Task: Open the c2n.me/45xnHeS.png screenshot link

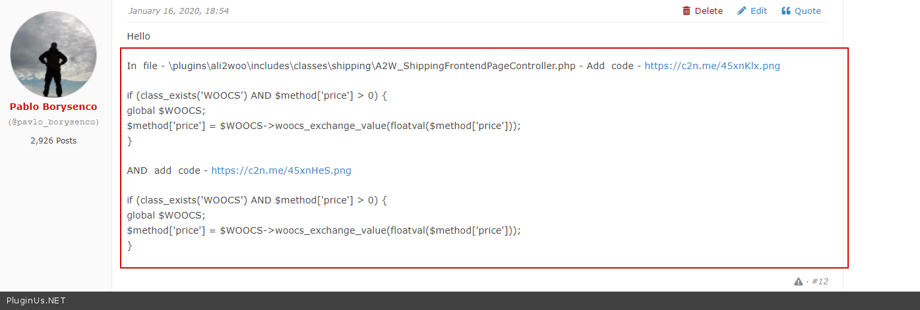Action: click(281, 170)
